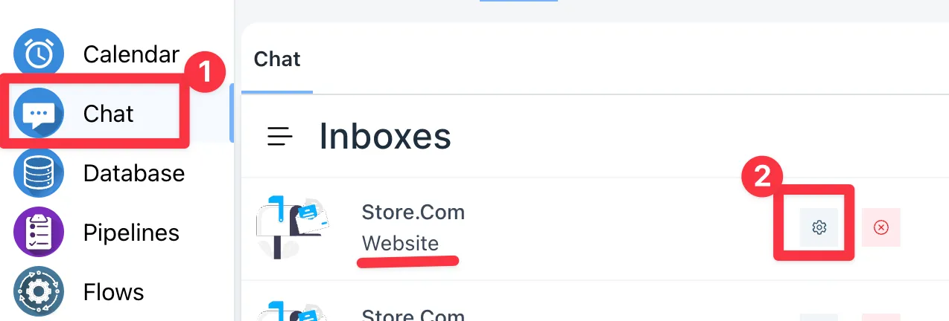Delete first Store.Com inbox with red X
This screenshot has width=949, height=321.
[881, 227]
